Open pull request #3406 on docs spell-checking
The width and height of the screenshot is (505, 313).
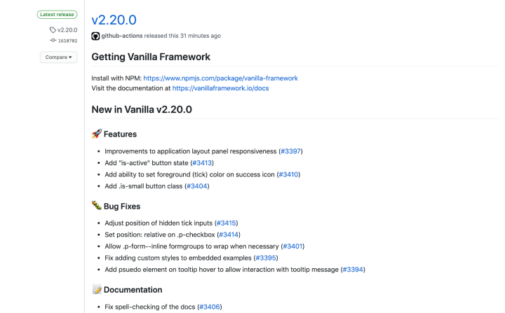click(209, 307)
